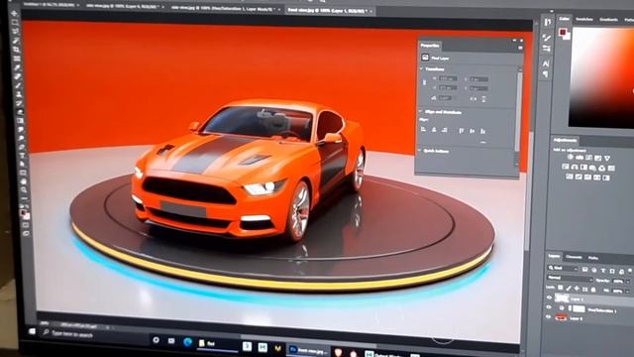Viewport: 634px width, 357px height.
Task: Select the Zoom tool
Action: (24, 189)
